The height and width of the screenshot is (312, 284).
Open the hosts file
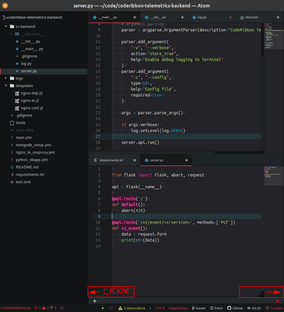click(20, 123)
